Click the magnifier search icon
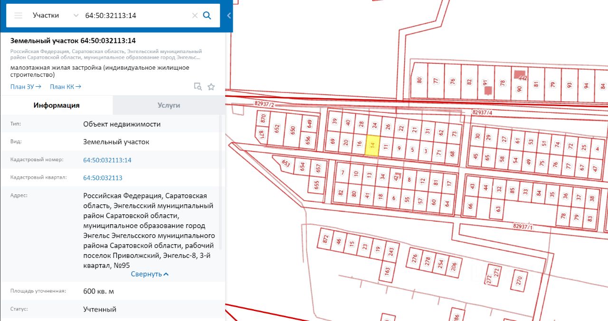Image resolution: width=608 pixels, height=321 pixels. click(x=207, y=15)
